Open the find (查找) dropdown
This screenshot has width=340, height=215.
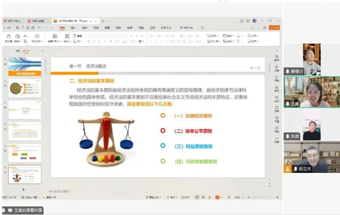coord(253,36)
